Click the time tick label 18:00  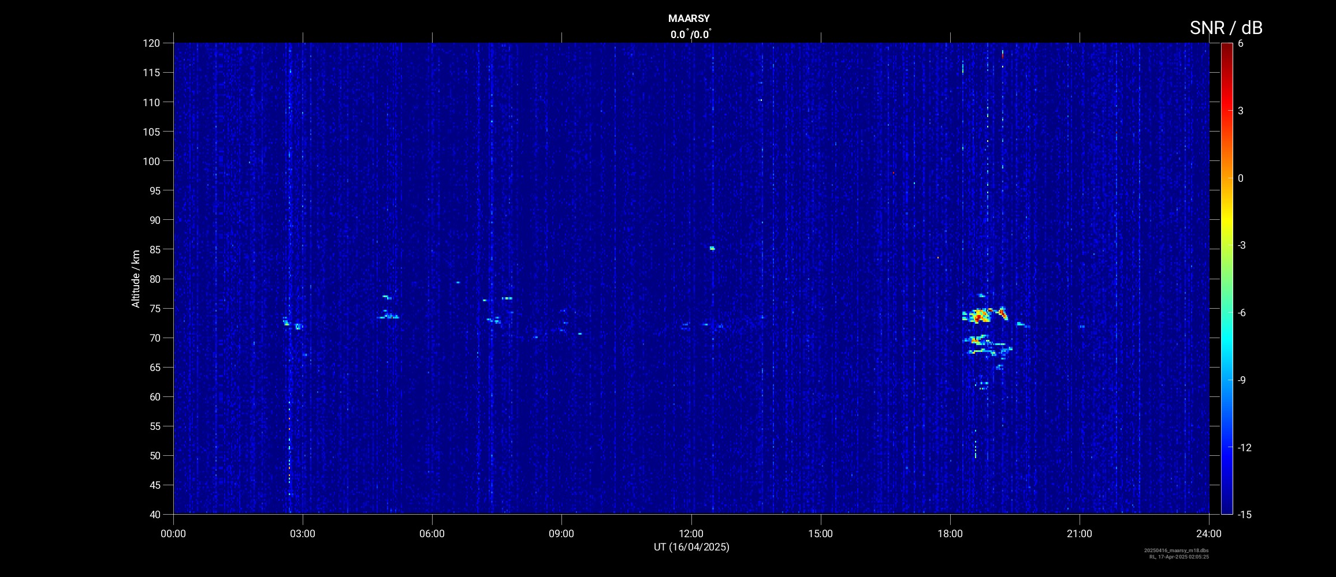point(950,534)
